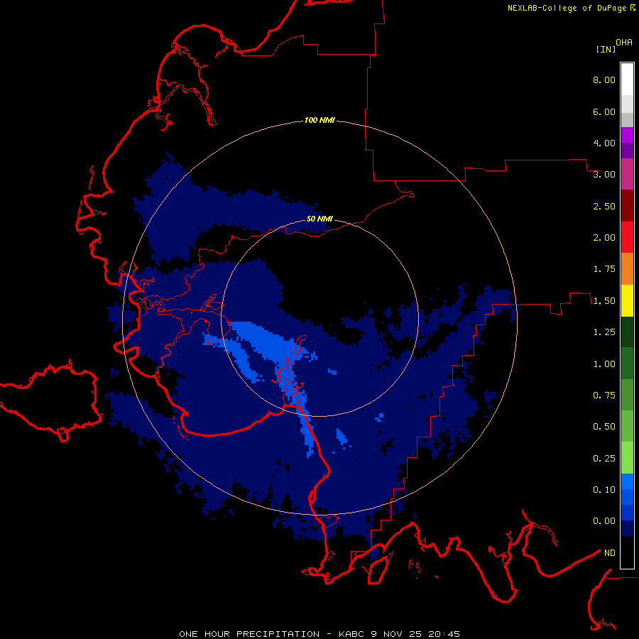Pick the pink legend swatch near 3.00
Viewport: 639px width, 639px height.
627,174
